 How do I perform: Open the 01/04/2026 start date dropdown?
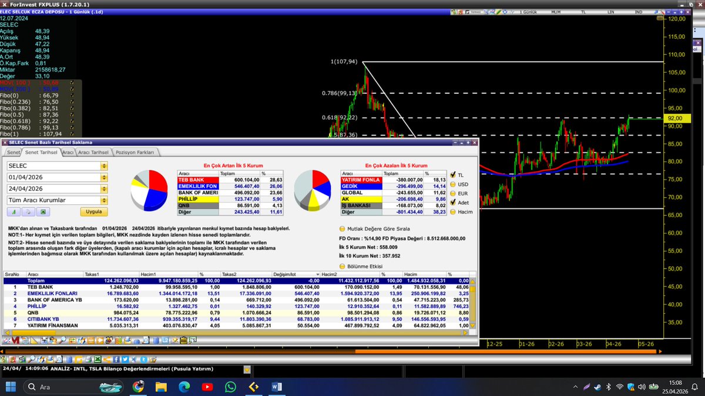pos(105,177)
